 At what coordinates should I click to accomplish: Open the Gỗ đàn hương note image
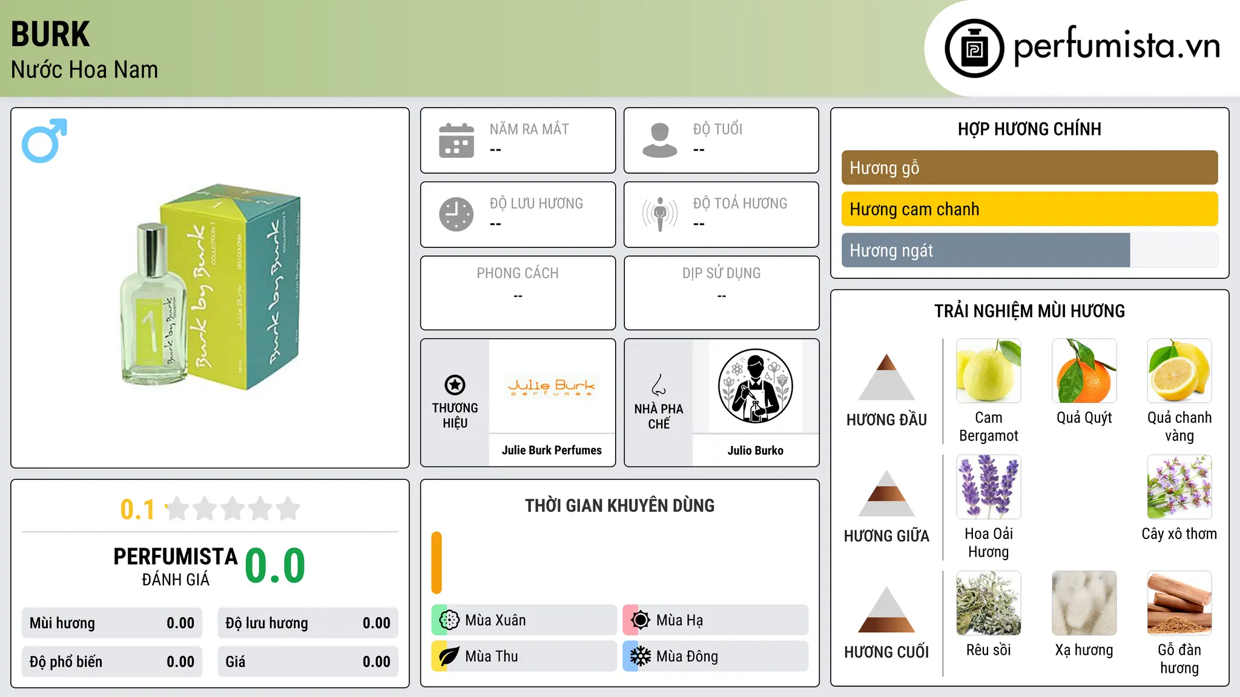pyautogui.click(x=1179, y=603)
